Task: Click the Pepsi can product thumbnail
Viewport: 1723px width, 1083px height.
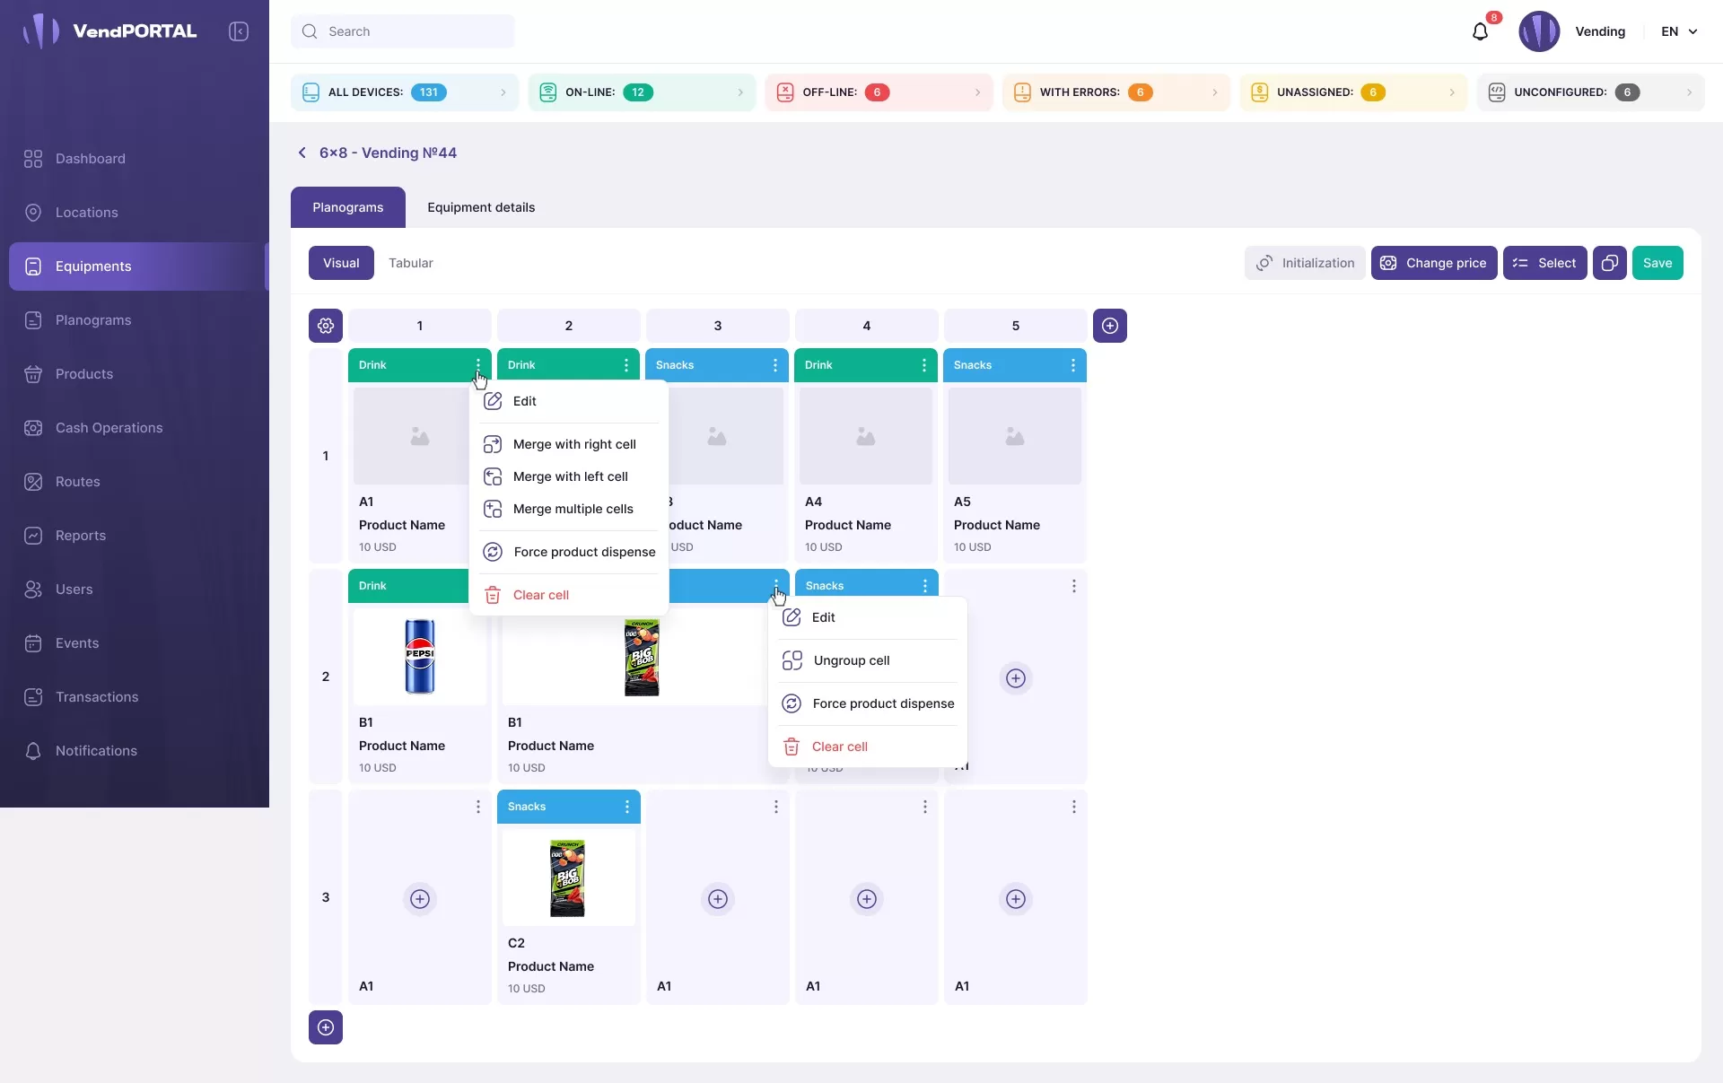Action: click(419, 656)
